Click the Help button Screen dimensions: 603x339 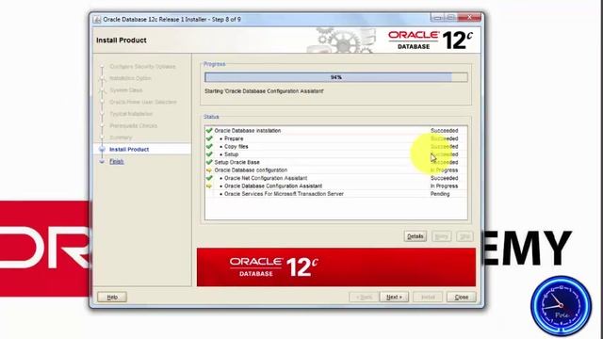pos(112,298)
